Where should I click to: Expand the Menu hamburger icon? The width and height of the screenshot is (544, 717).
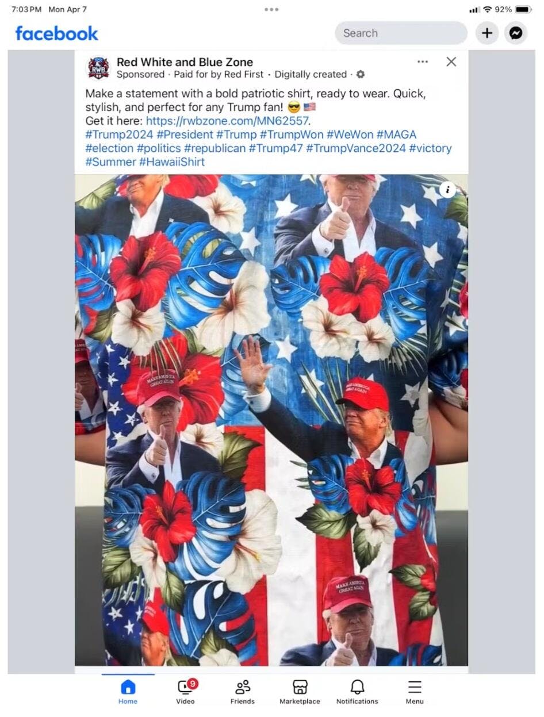click(x=415, y=692)
